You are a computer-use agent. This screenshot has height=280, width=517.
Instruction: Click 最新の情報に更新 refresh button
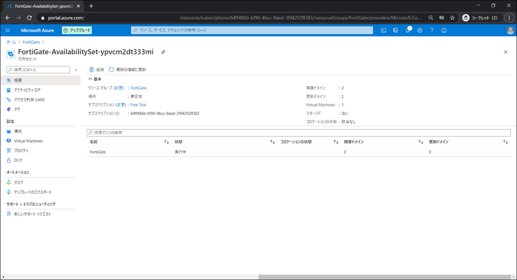click(x=128, y=70)
